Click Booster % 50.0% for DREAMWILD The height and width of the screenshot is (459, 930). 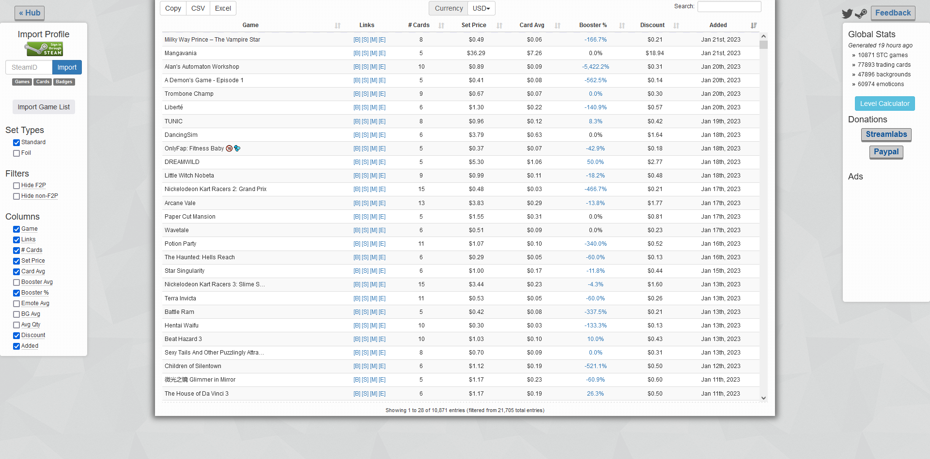pos(595,162)
